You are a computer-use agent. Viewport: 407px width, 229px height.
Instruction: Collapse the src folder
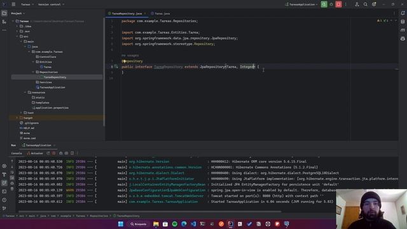coord(17,36)
